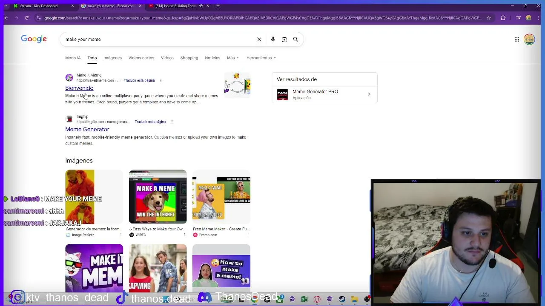Open a new browser tab
This screenshot has height=306, width=545.
(x=218, y=6)
